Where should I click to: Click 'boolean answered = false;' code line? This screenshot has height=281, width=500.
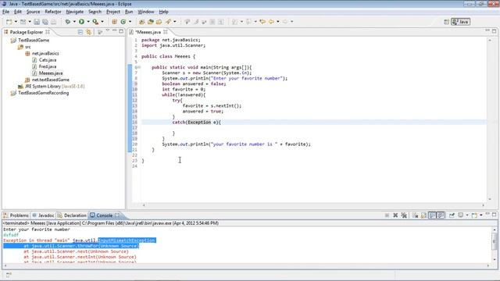point(194,84)
